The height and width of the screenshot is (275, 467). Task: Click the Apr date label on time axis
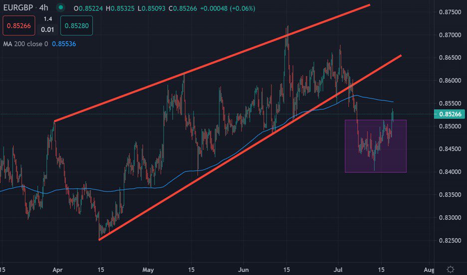coord(57,270)
